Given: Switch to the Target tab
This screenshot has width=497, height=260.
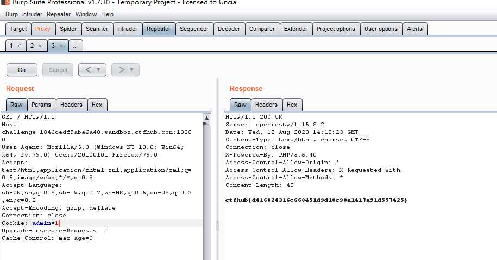Looking at the screenshot, I should point(18,29).
